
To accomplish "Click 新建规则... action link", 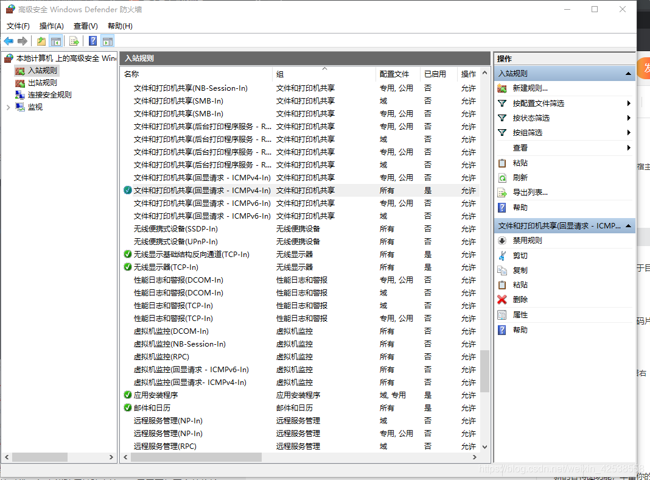I will [530, 88].
